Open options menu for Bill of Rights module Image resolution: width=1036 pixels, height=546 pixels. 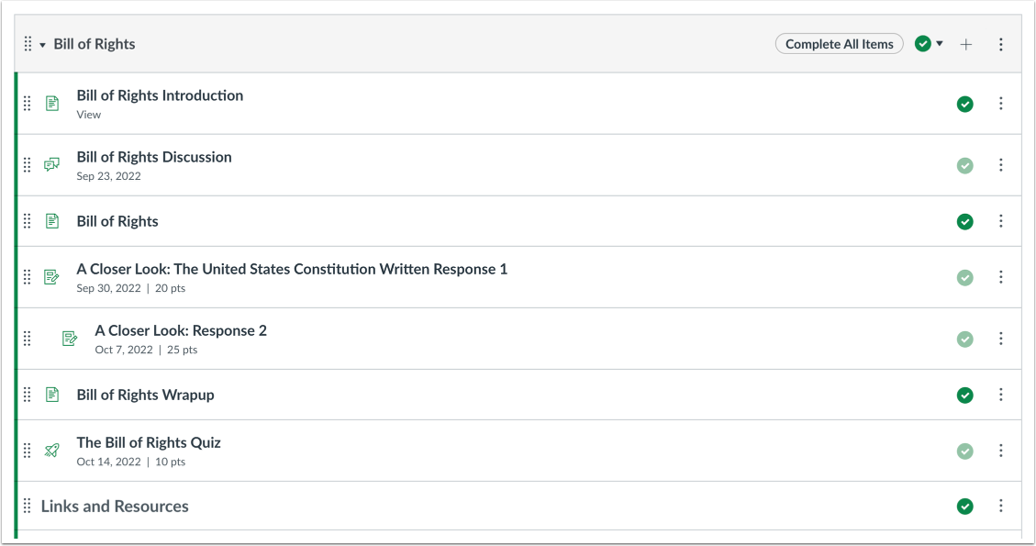pos(1000,44)
